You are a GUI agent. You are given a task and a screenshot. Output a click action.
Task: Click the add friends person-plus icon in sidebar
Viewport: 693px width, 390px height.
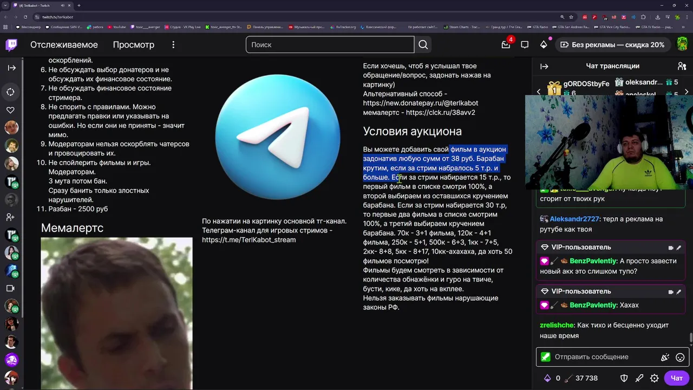[x=11, y=217]
